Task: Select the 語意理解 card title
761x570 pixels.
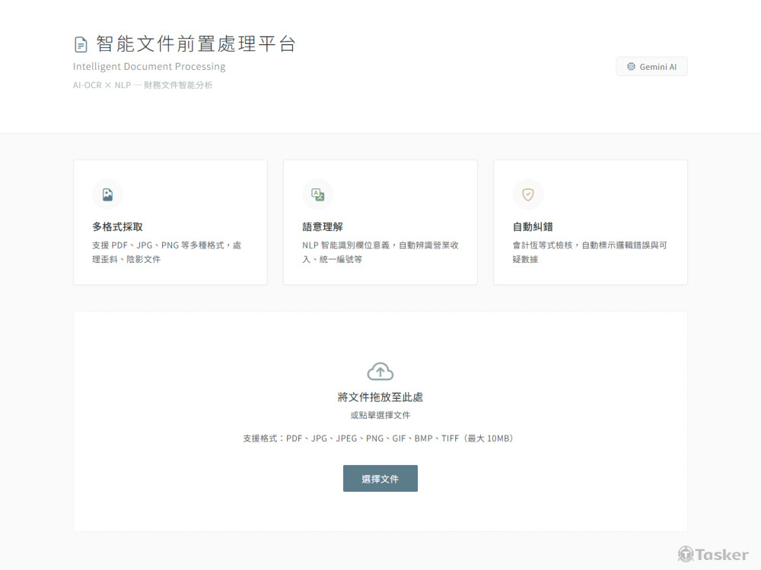Action: [x=323, y=226]
